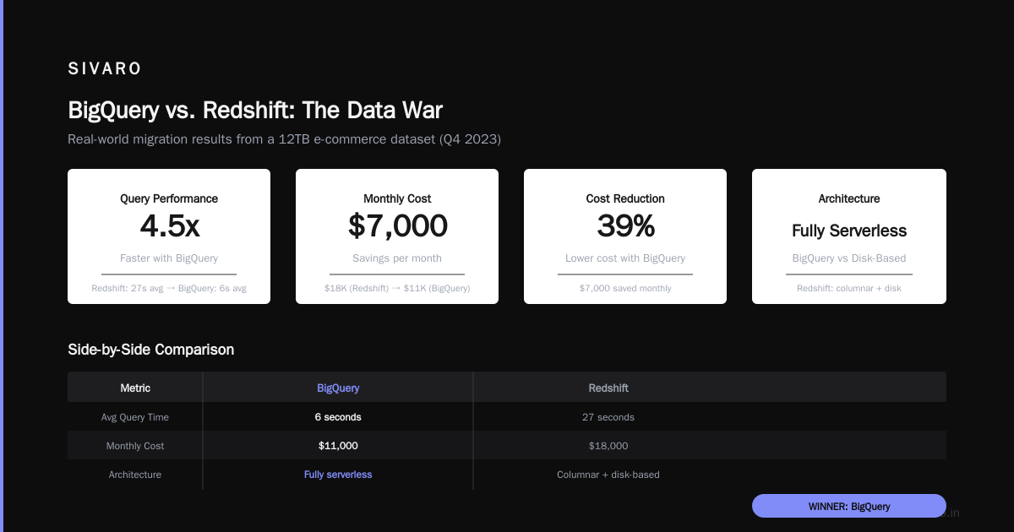Viewport: 1014px width, 532px height.
Task: Click the "Fully Serverless" card value
Action: pyautogui.click(x=849, y=231)
